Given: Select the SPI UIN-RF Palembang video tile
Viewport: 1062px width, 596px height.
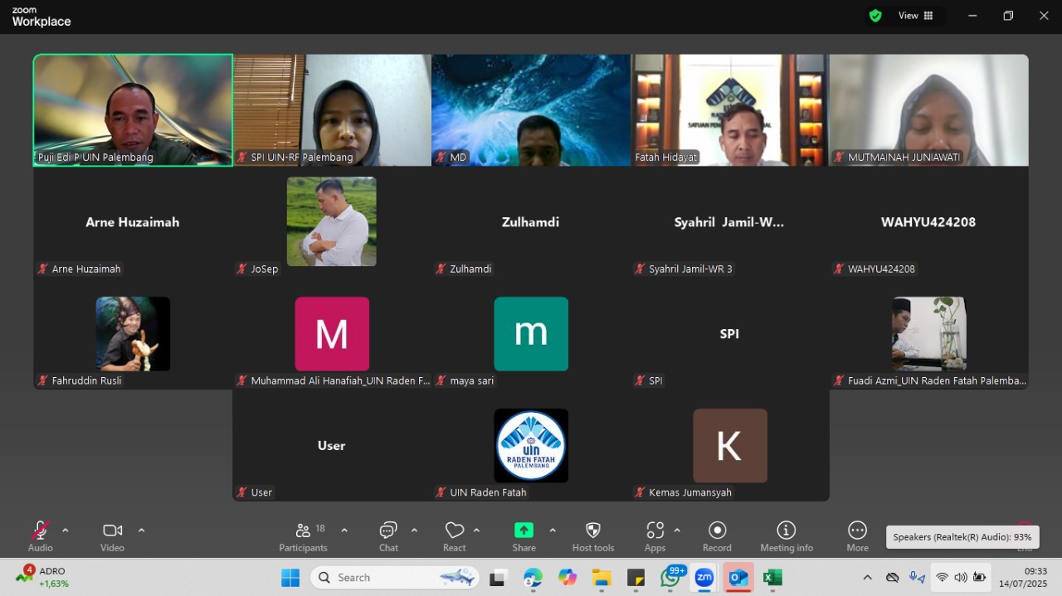Looking at the screenshot, I should point(332,110).
